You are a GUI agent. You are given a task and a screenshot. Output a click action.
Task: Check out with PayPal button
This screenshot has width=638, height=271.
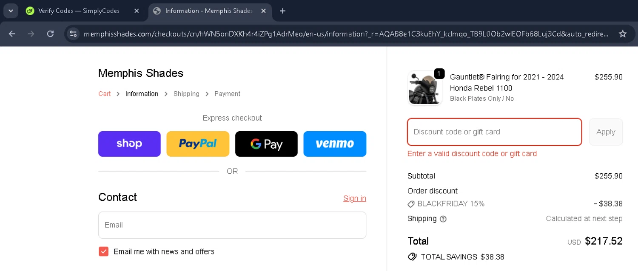198,144
